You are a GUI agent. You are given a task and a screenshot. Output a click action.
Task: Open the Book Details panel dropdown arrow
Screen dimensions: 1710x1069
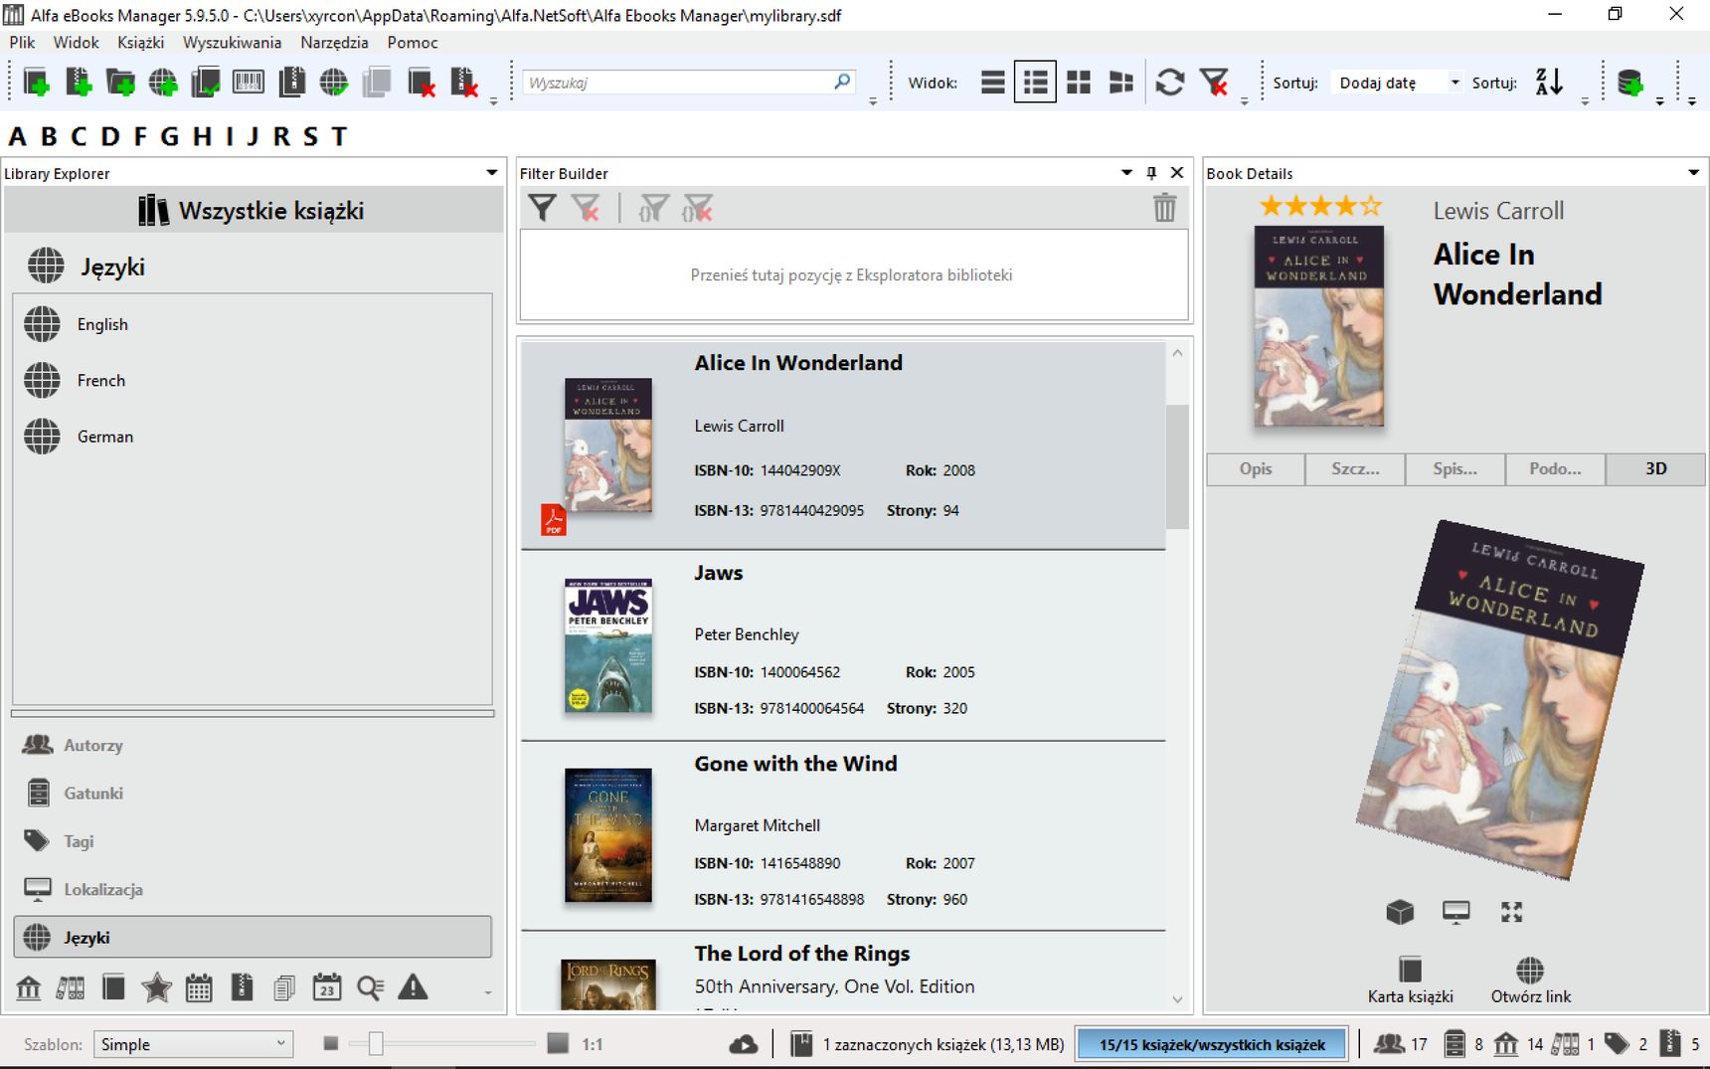tap(1694, 173)
